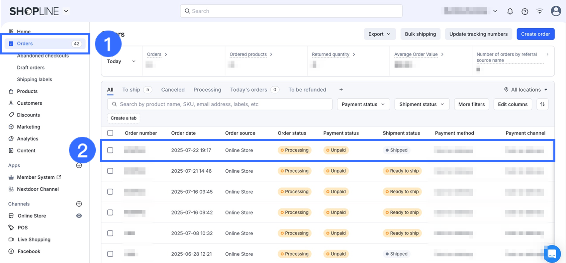Check the select-all orders checkbox
This screenshot has height=263, width=566.
(110, 133)
